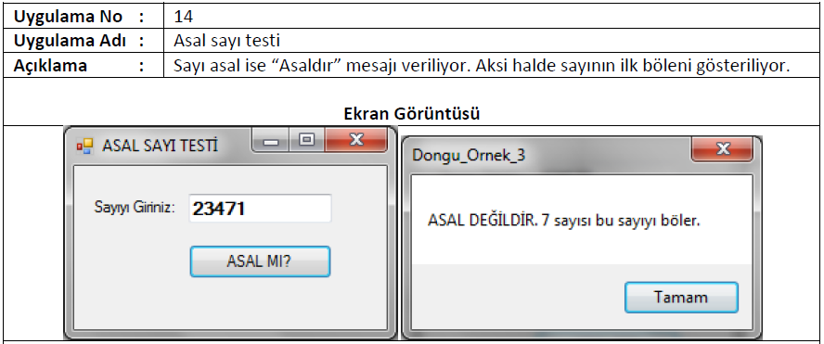Image resolution: width=824 pixels, height=344 pixels.
Task: Click the form icon in ASAL SAYI TESTİ title bar
Action: tap(84, 146)
